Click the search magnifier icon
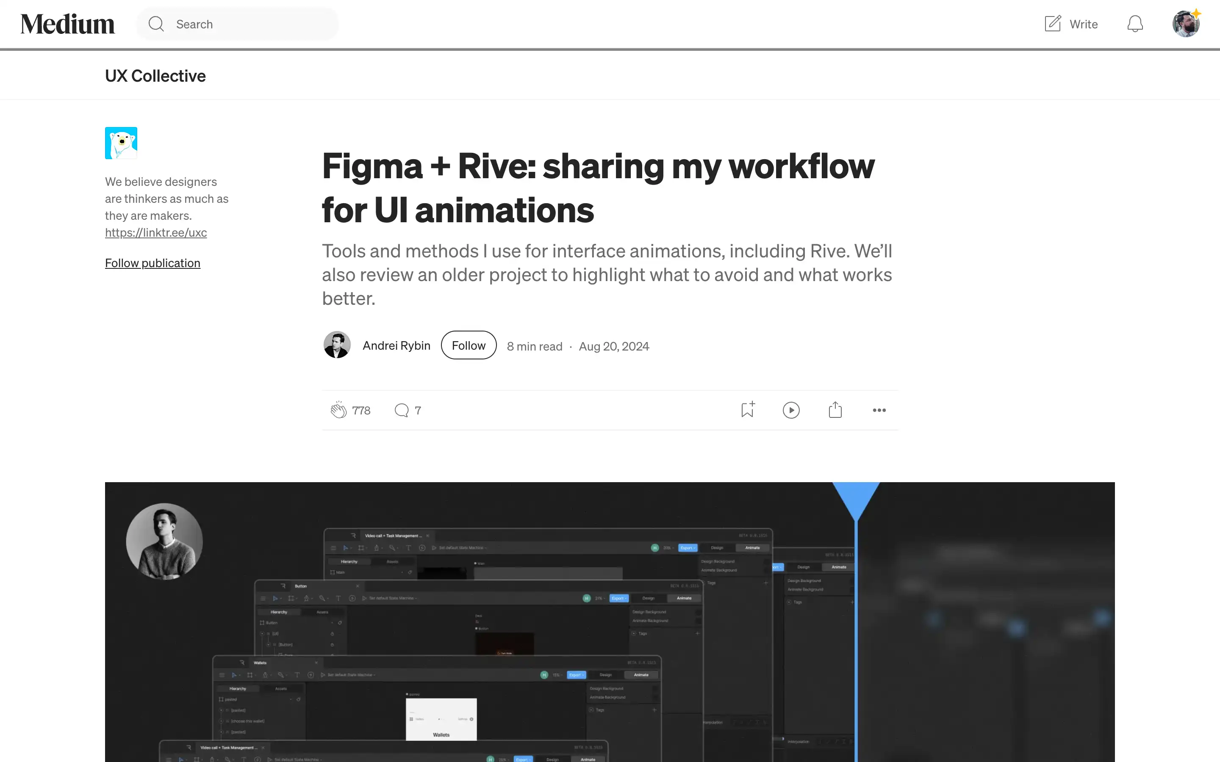1220x762 pixels. click(156, 24)
